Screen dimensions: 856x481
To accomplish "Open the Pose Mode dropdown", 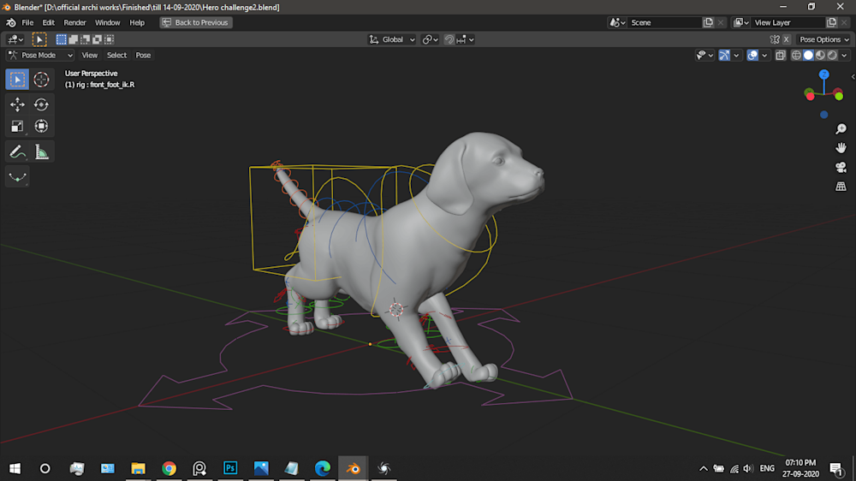I will point(41,55).
